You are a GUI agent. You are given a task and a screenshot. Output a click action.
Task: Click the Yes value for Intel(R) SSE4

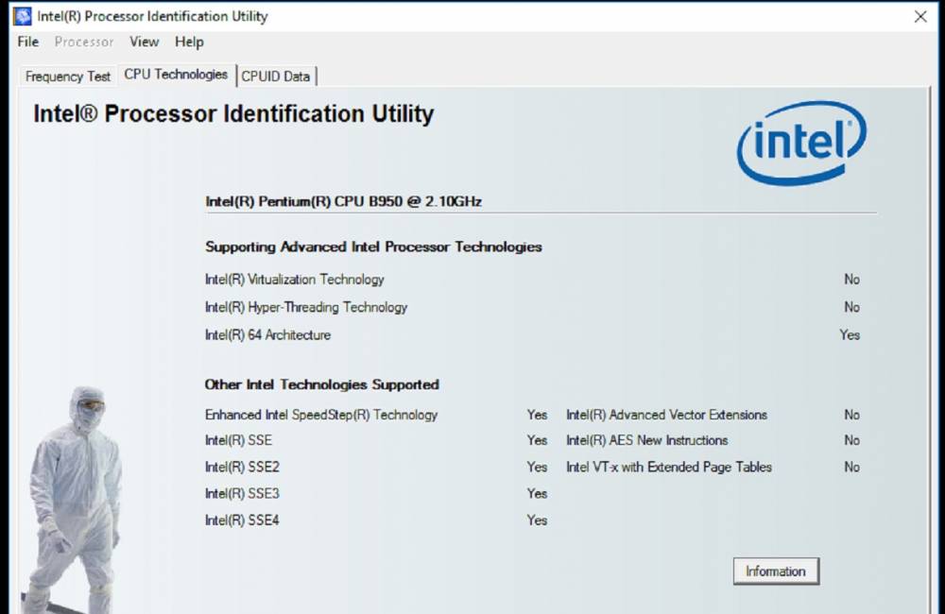tap(537, 520)
